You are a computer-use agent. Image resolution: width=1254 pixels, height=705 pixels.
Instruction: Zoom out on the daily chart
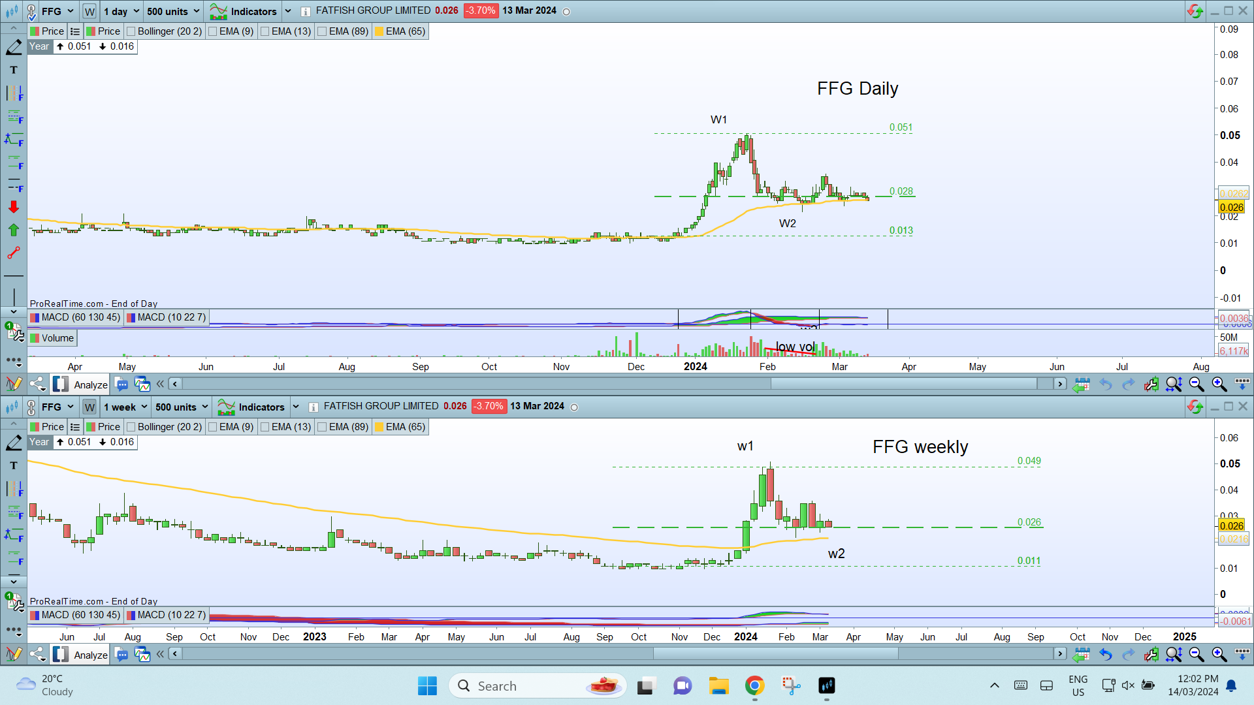click(x=1197, y=384)
